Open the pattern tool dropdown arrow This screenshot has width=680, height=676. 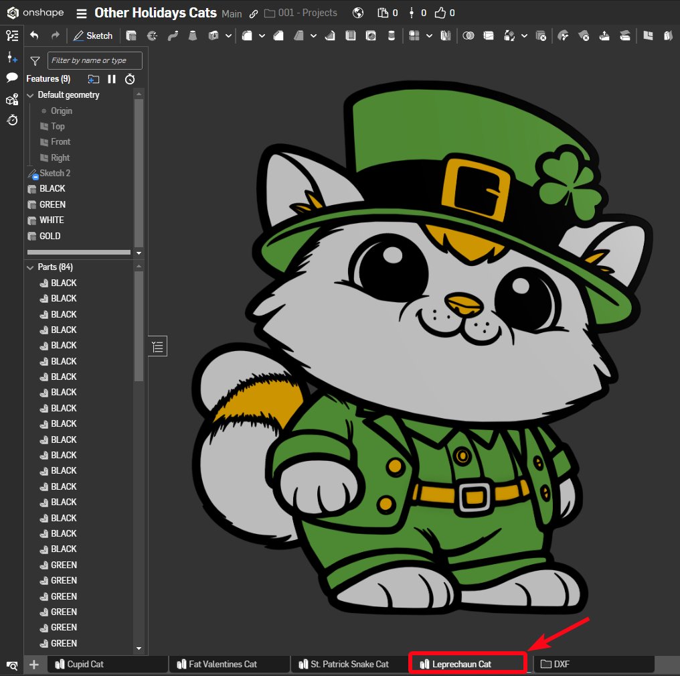pos(429,36)
